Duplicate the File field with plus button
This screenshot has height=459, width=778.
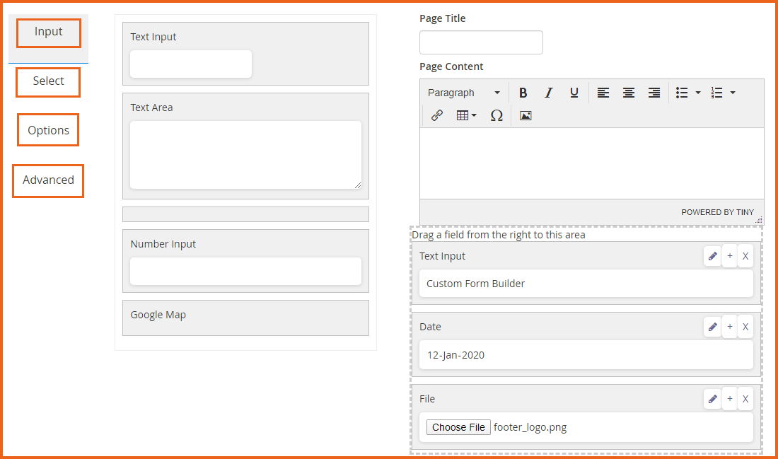729,399
